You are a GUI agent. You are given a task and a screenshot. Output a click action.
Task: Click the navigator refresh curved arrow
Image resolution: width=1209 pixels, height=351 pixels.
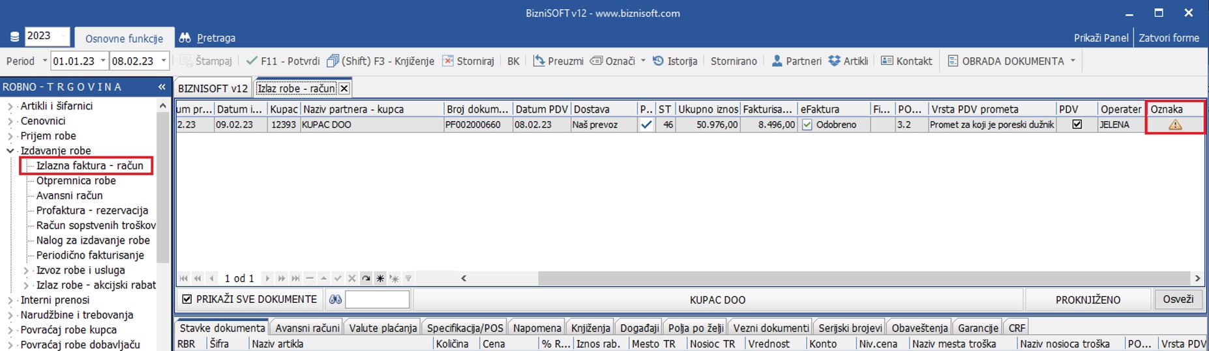tap(366, 278)
